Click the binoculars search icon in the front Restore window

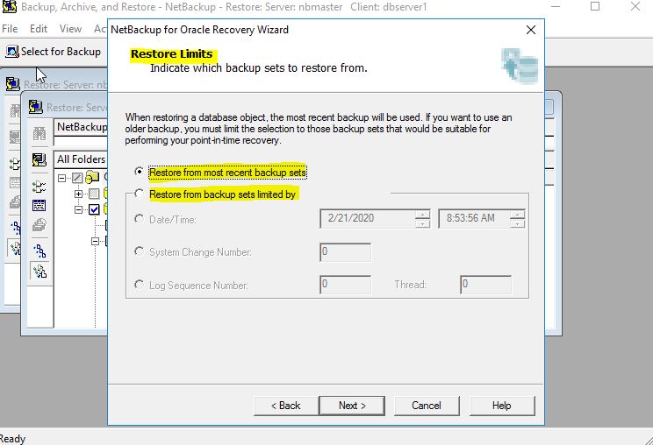pyautogui.click(x=39, y=134)
